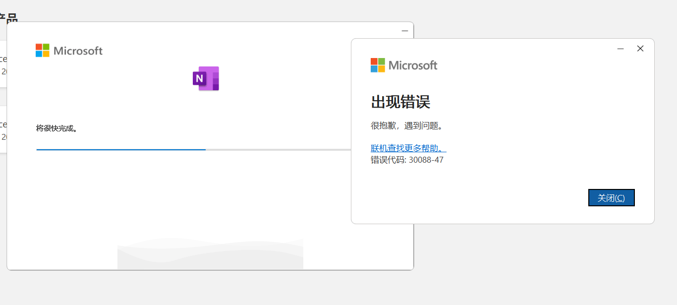Click the 将很快完成。 status text
This screenshot has height=305, width=677.
tap(57, 128)
